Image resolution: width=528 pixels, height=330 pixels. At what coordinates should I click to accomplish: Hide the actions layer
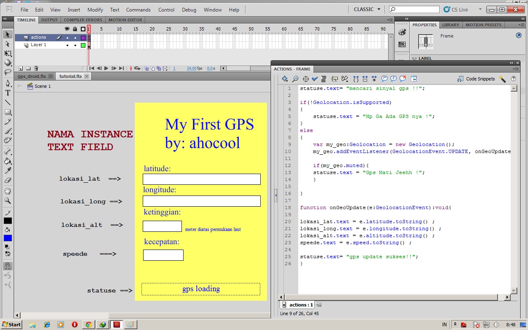coord(67,37)
